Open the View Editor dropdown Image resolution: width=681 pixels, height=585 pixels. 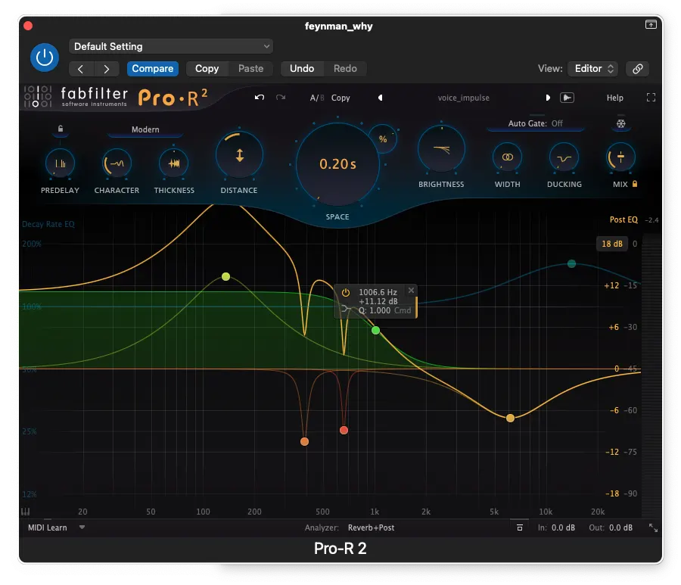click(592, 69)
